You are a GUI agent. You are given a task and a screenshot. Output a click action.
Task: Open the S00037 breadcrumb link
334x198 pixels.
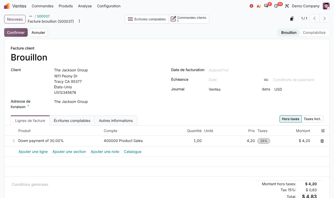click(43, 16)
